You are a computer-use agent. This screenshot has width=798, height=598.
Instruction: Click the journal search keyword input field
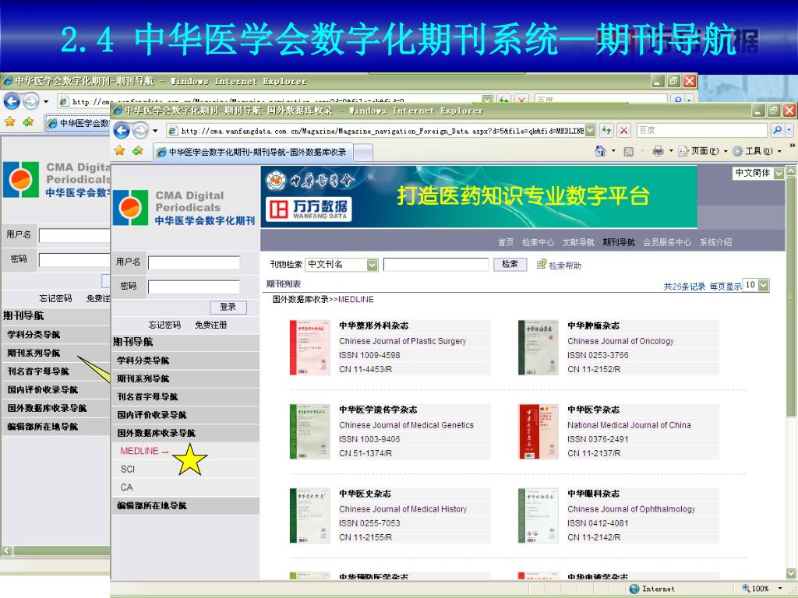[436, 265]
